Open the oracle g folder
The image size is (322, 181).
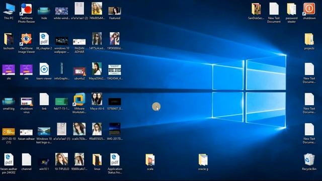(x=203, y=160)
